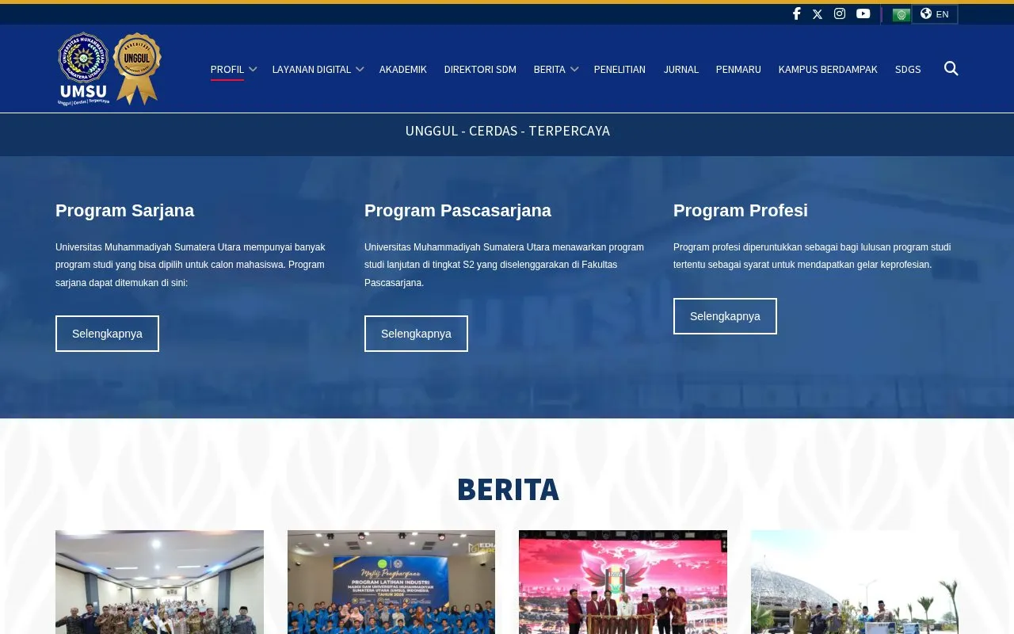Open the PENMARU navigation link
The width and height of the screenshot is (1014, 634).
point(738,69)
